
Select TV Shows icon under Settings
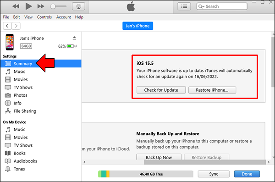(x=8, y=88)
